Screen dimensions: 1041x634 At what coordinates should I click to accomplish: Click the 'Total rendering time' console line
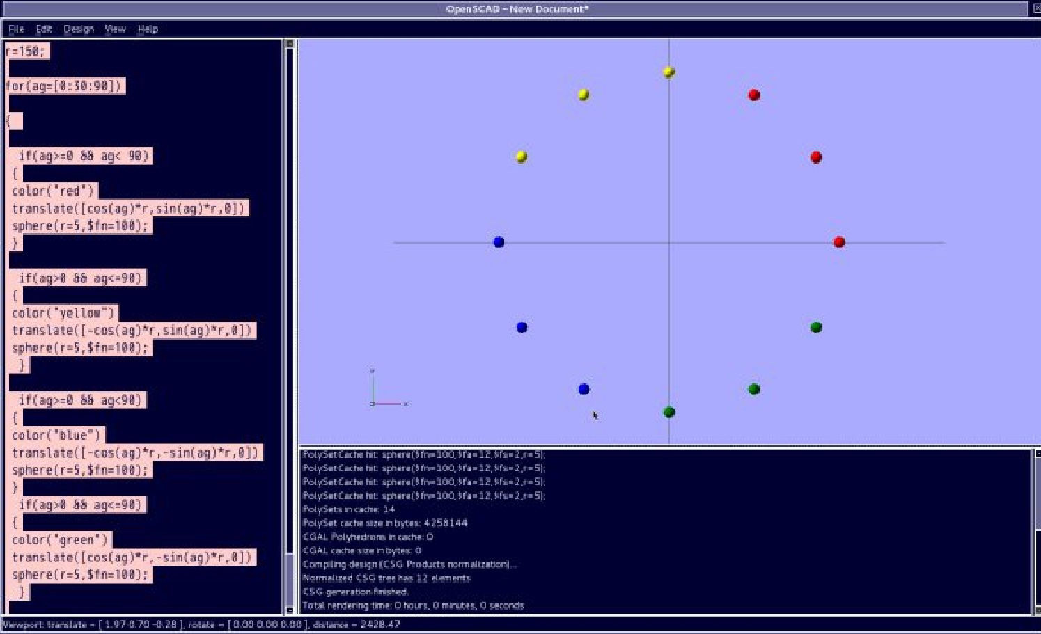413,605
